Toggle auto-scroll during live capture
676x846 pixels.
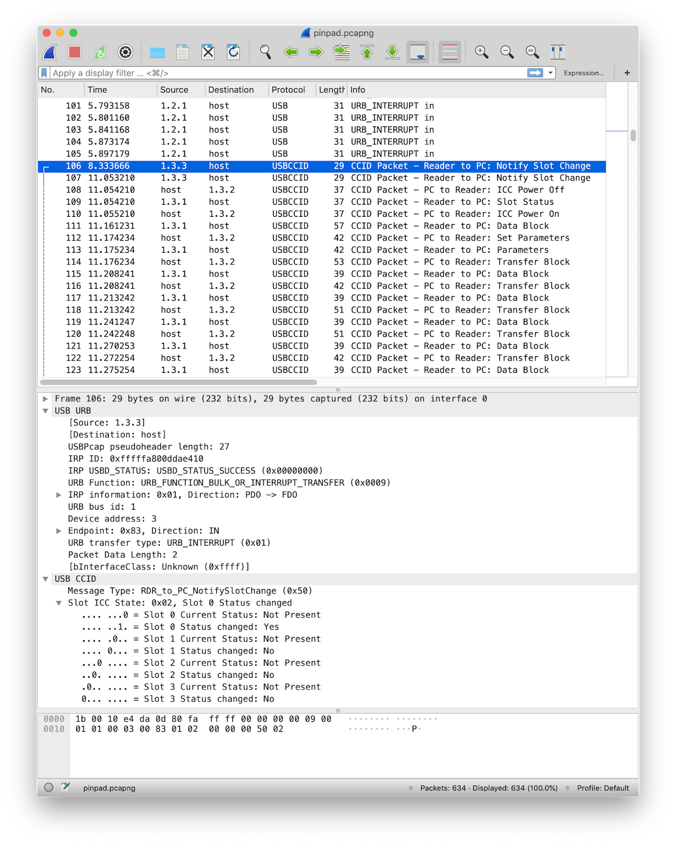click(418, 52)
